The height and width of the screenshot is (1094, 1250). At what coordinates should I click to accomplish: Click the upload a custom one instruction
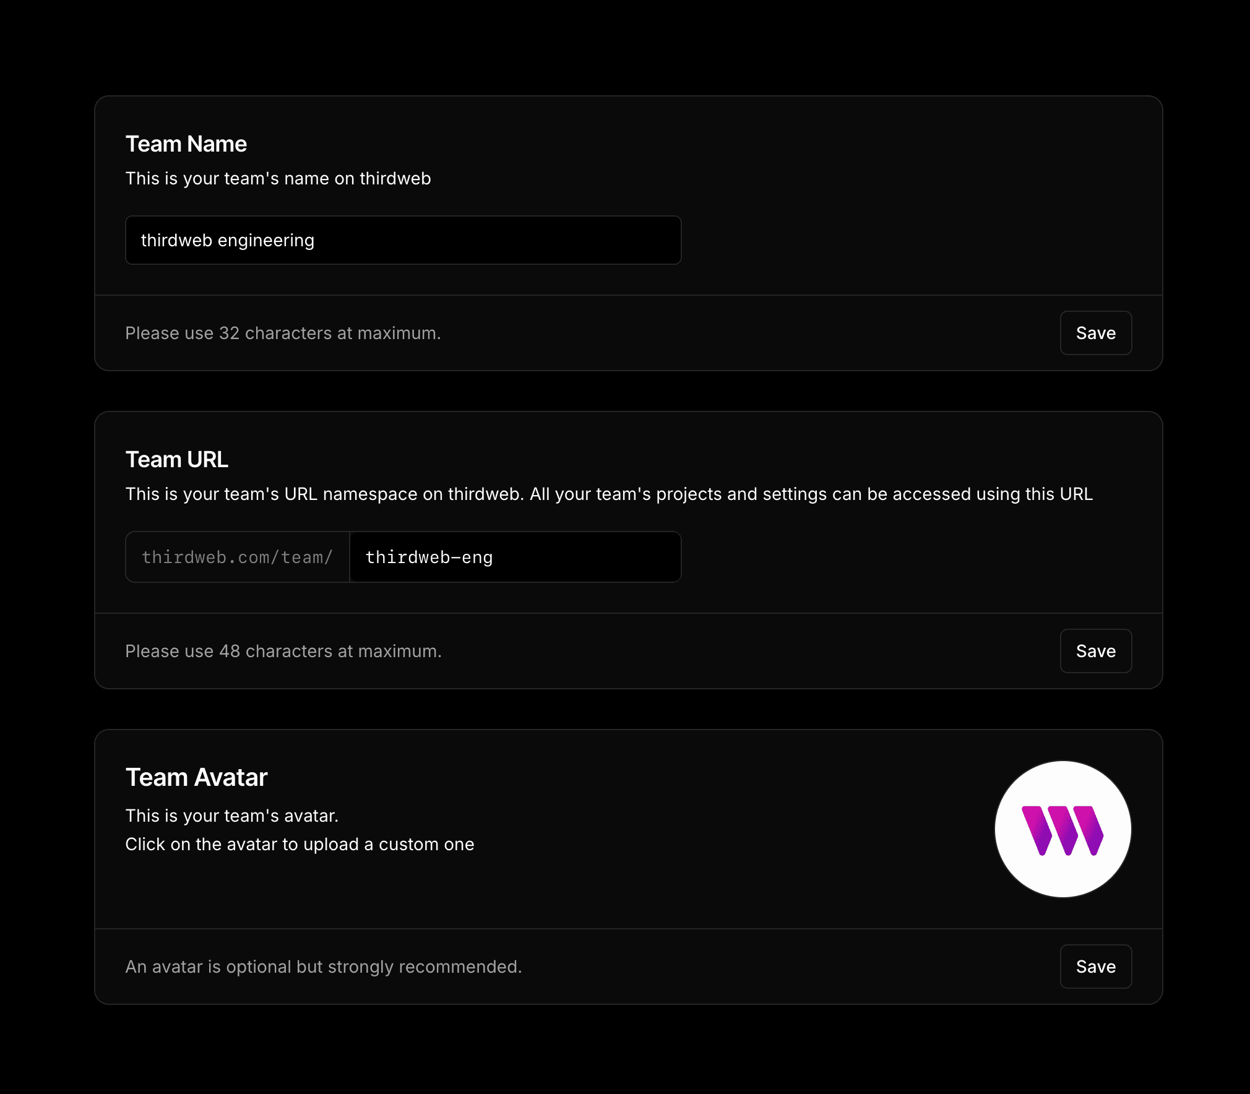pos(300,845)
